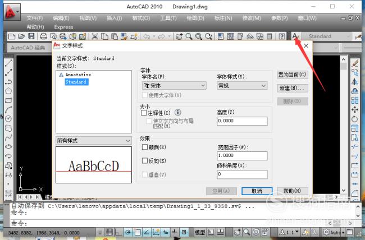Click the Zoom Realtime magnifier in toolbar
The image size is (365, 240).
click(189, 36)
